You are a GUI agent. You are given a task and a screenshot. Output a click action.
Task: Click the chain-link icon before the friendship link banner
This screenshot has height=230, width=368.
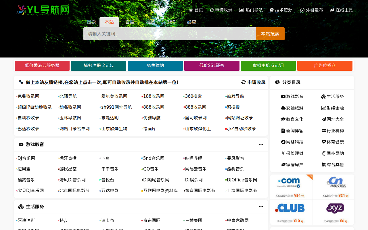point(21,82)
